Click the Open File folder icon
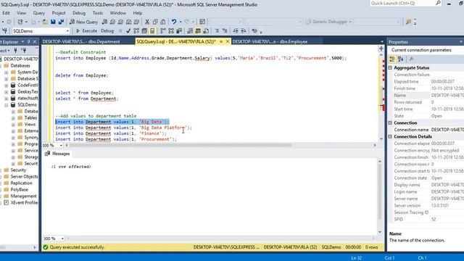Image resolution: width=464 pixels, height=261 pixels. [45, 22]
